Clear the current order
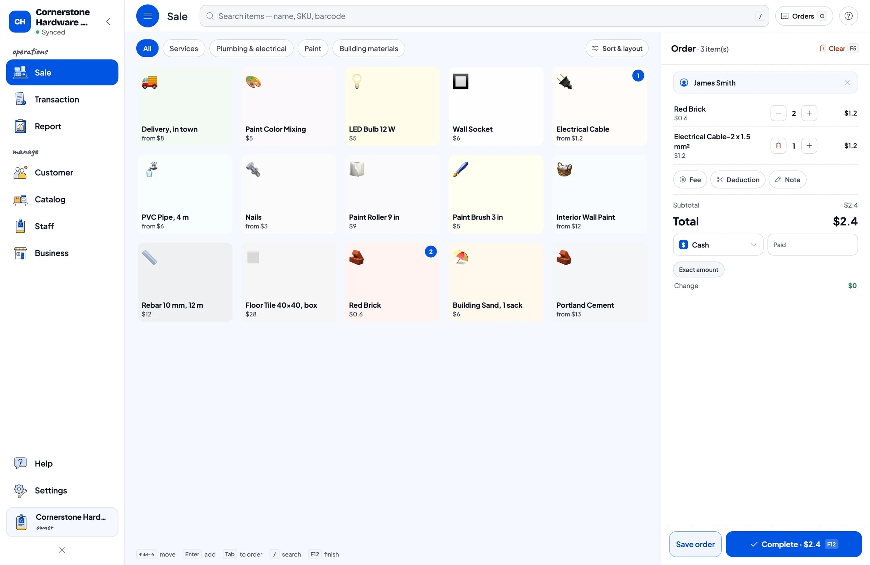Screen dimensions: 870x565 [x=838, y=48]
